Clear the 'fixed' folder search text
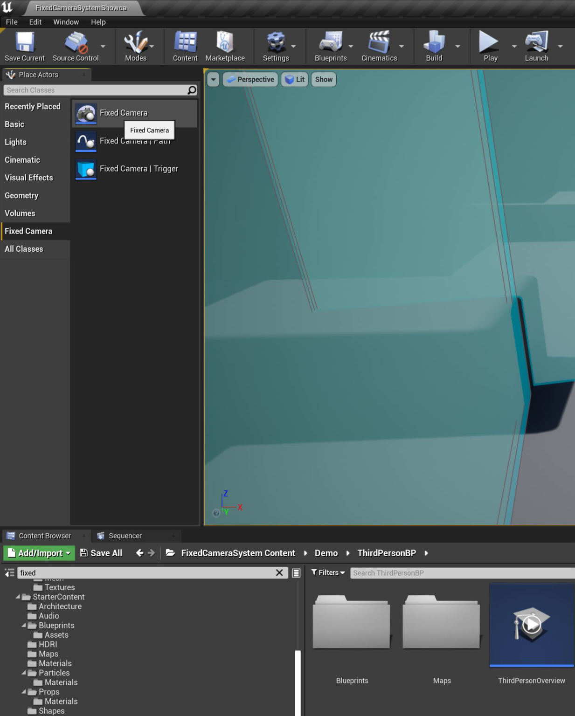 (279, 572)
